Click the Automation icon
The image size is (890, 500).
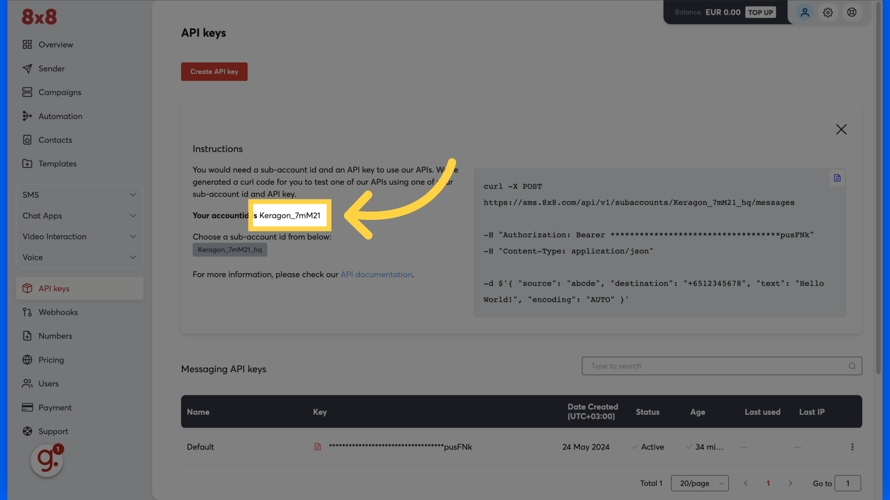click(27, 116)
